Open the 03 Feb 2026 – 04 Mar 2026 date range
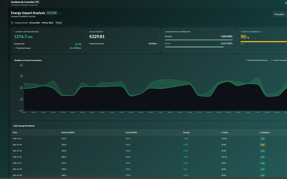 pyautogui.click(x=41, y=23)
